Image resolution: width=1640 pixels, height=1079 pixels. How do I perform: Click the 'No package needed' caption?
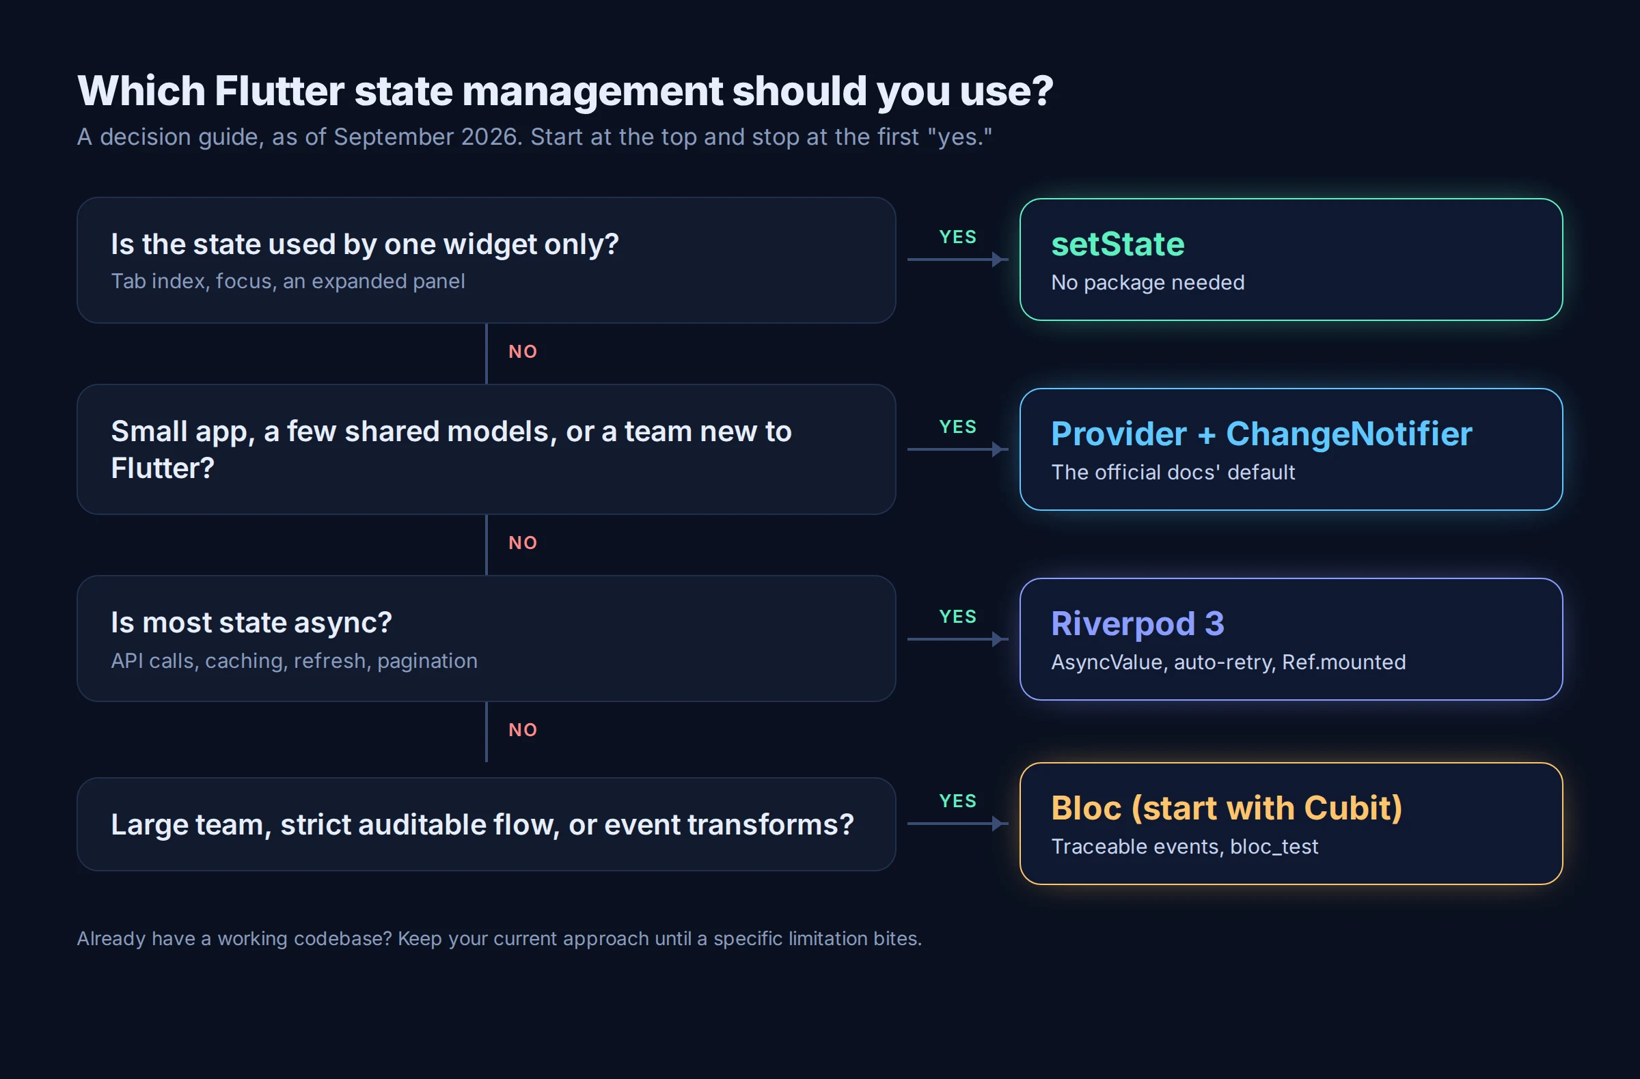1147,282
